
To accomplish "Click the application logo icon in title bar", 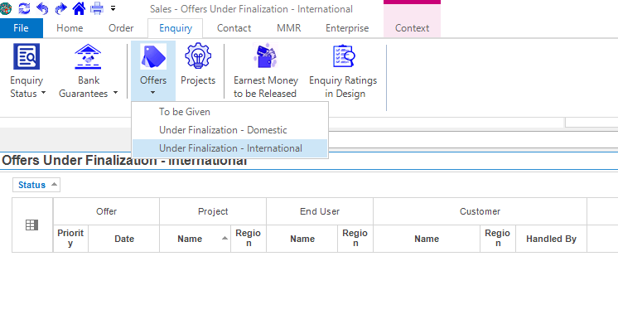I will pyautogui.click(x=5, y=8).
